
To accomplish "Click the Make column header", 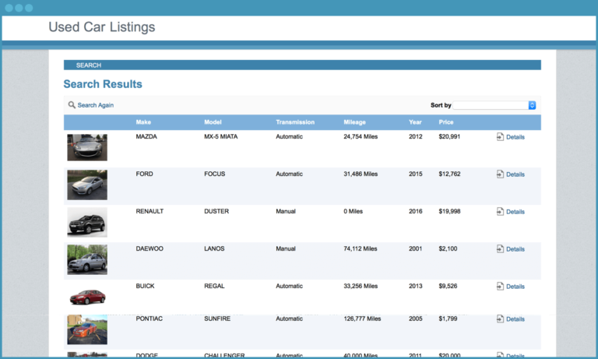I will point(143,122).
